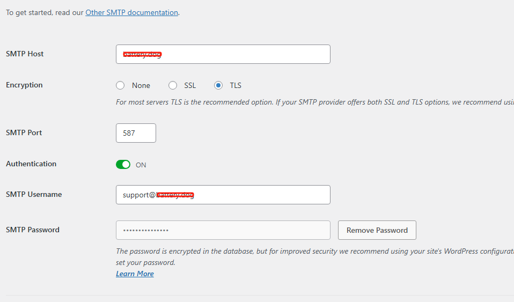Screen dimensions: 514x302
Task: Click the SMTP Username label
Action: tap(34, 194)
